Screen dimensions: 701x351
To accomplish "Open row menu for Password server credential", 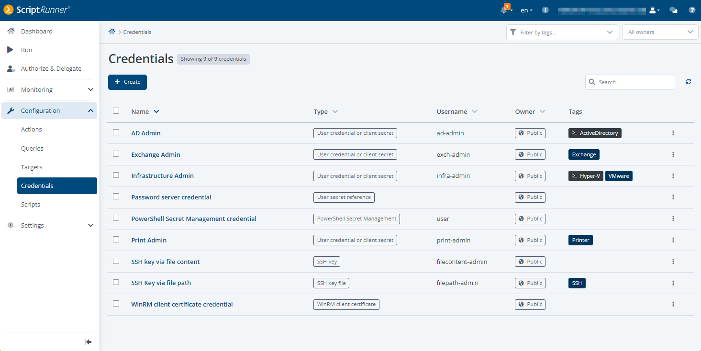I will tap(673, 197).
